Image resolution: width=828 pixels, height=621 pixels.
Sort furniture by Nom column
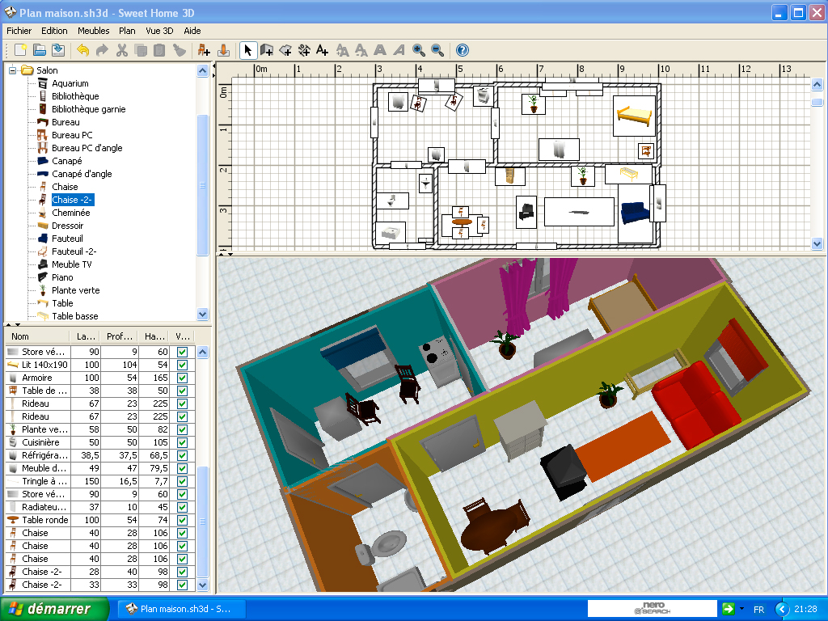37,336
